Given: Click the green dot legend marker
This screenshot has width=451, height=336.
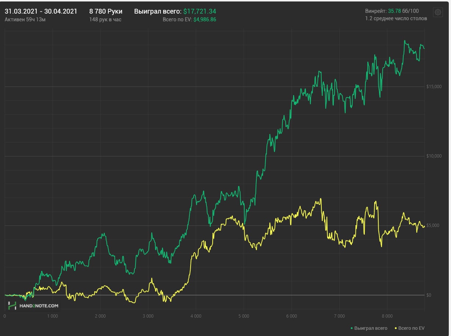Looking at the screenshot, I should point(352,328).
